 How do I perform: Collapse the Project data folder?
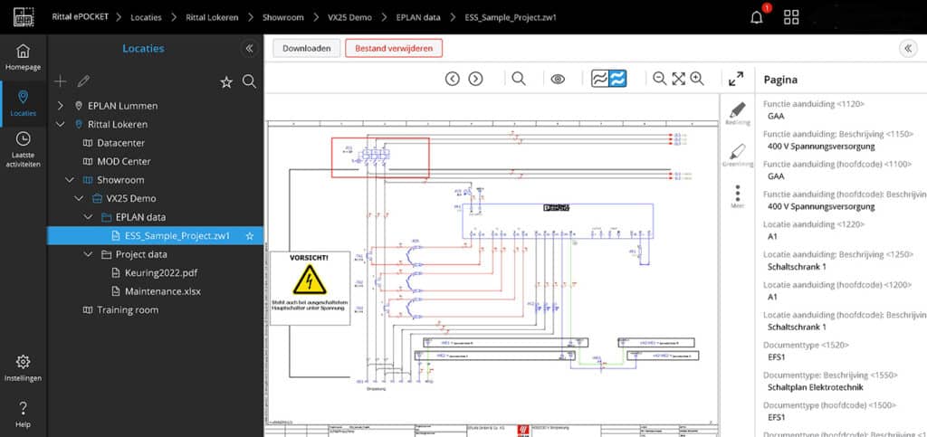click(x=88, y=254)
